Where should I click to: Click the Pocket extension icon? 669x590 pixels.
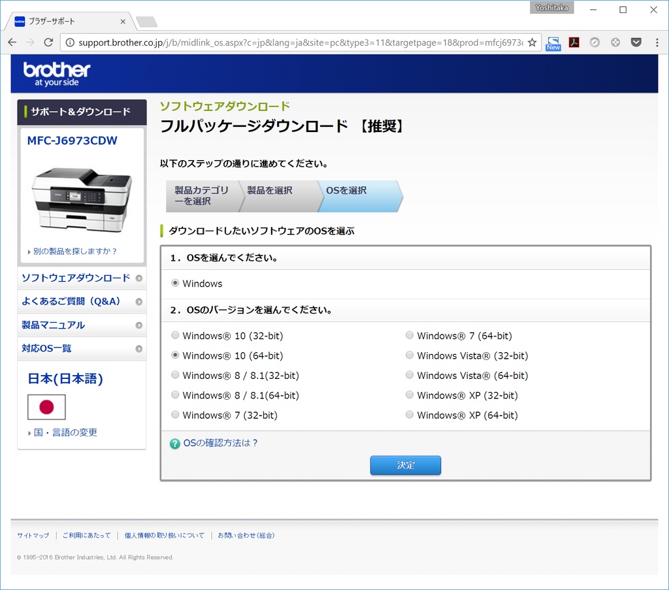click(x=636, y=42)
